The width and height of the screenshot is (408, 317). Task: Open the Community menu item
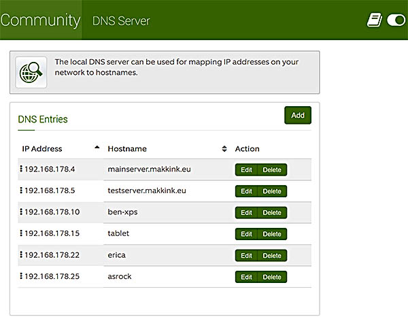41,20
